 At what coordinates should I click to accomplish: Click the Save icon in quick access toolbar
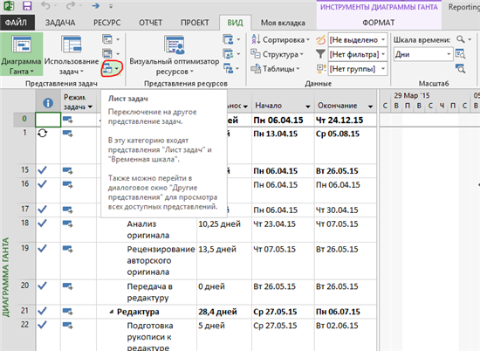pos(27,6)
